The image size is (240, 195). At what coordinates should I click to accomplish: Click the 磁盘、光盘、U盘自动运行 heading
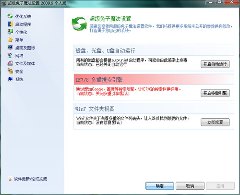tap(106, 51)
